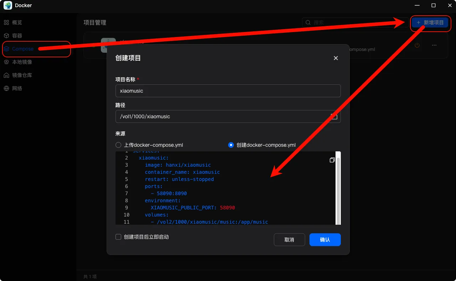Image resolution: width=456 pixels, height=281 pixels.
Task: Close the 创建项目 dialog with X
Action: tap(335, 58)
